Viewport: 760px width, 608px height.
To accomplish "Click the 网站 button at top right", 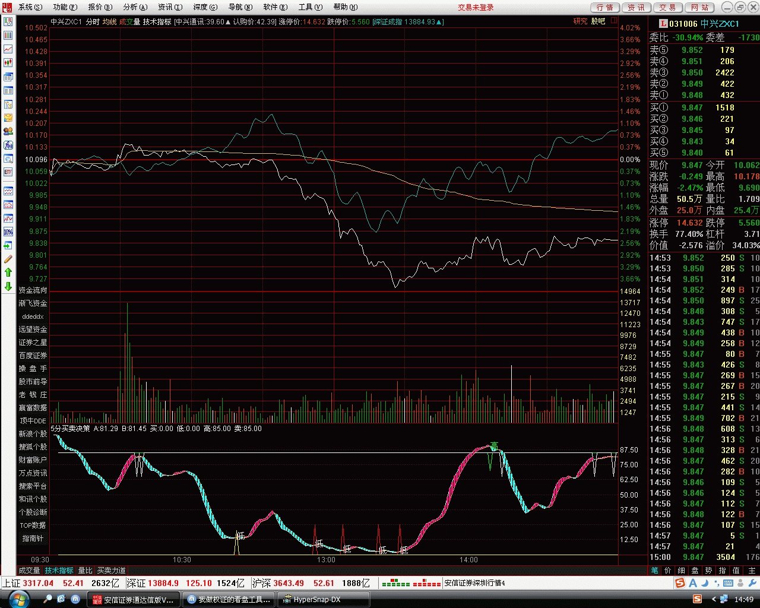I will pyautogui.click(x=700, y=7).
